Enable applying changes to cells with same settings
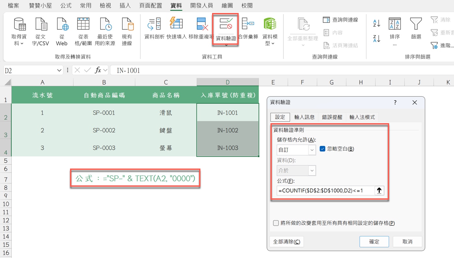Screen dimensions: 454x258 coord(276,223)
